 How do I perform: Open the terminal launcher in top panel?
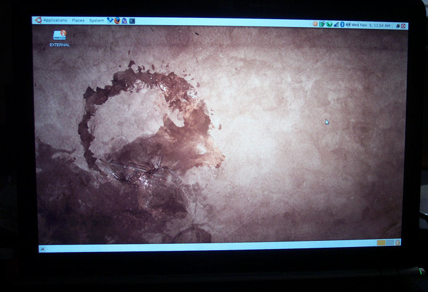coord(132,21)
